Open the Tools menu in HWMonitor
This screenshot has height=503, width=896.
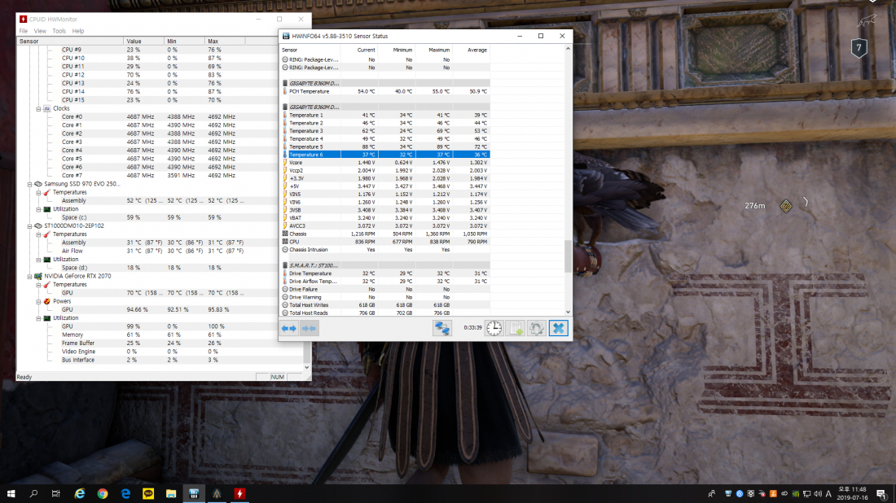click(59, 31)
